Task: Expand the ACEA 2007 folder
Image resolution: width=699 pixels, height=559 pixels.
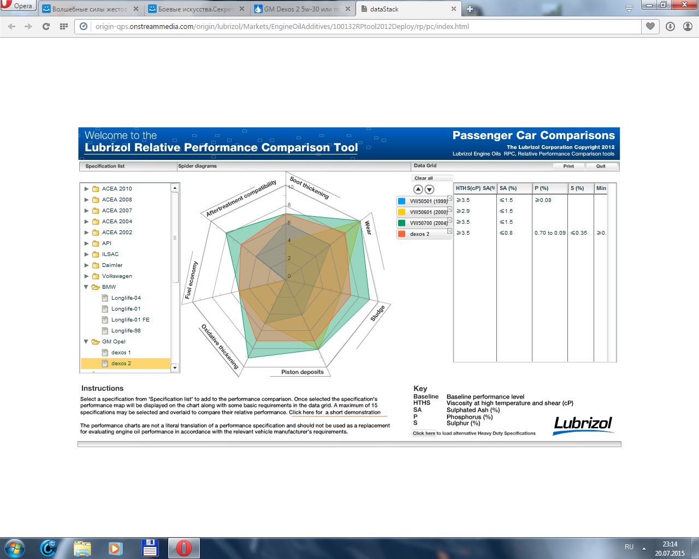Action: click(86, 211)
